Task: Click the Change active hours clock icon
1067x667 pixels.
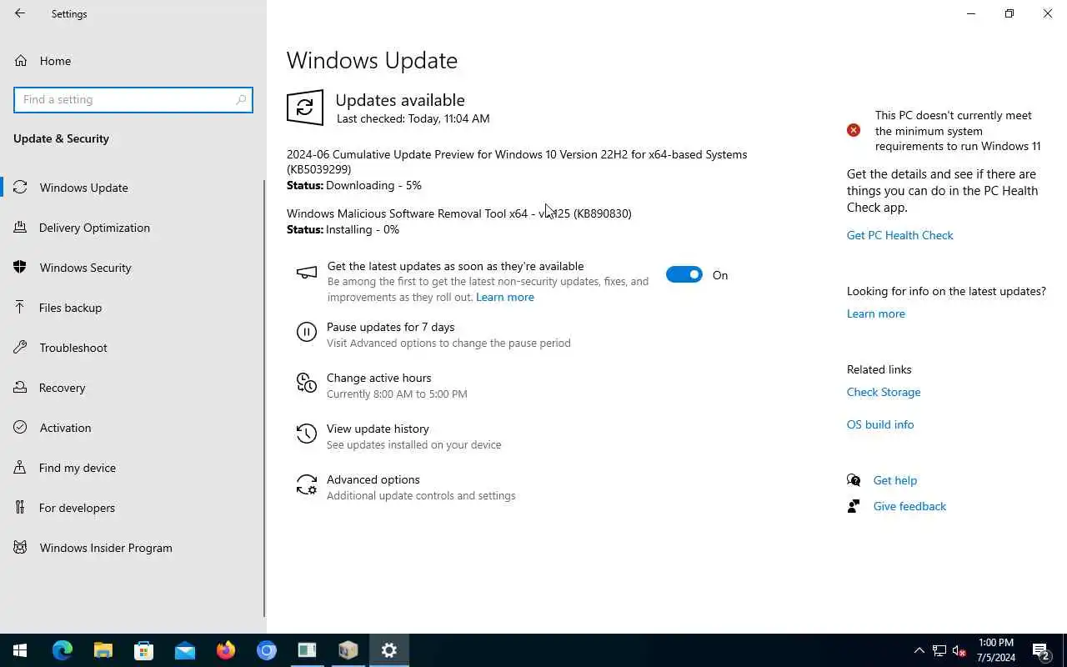Action: coord(307,383)
